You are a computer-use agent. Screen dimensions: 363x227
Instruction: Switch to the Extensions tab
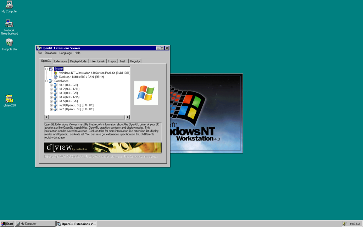tap(61, 61)
